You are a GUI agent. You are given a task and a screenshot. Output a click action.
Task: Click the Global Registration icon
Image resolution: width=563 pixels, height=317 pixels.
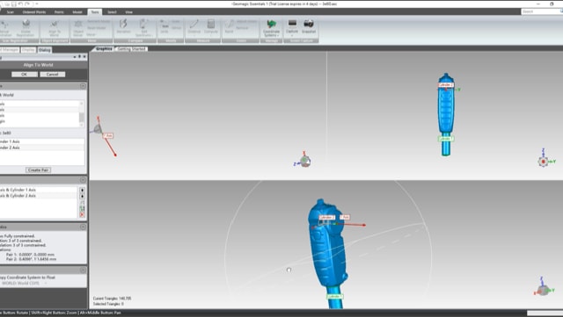click(x=26, y=28)
